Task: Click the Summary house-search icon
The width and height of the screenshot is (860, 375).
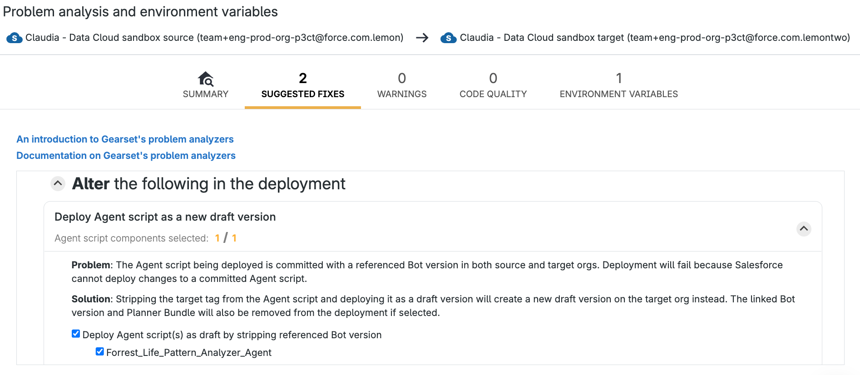Action: pyautogui.click(x=206, y=79)
